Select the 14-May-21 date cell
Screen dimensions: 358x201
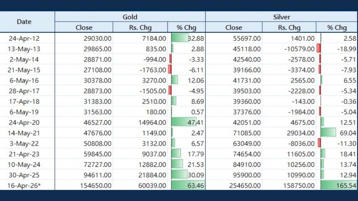point(24,133)
